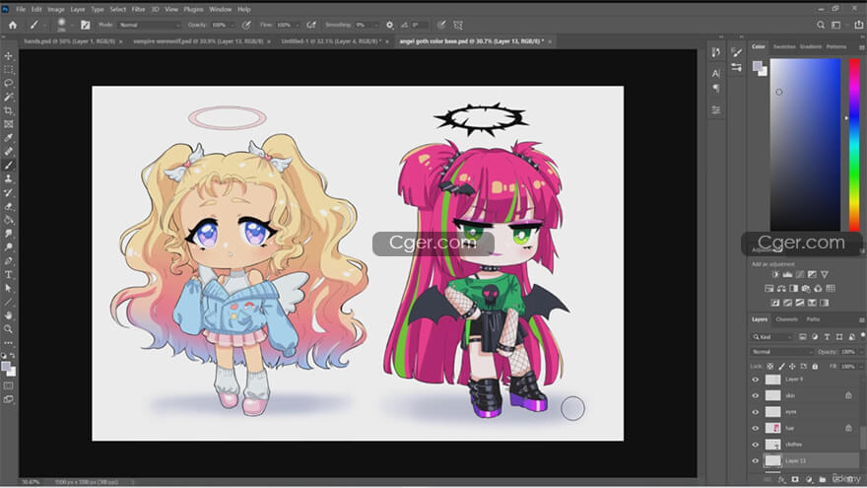Toggle airbrush build-up effect

311,25
